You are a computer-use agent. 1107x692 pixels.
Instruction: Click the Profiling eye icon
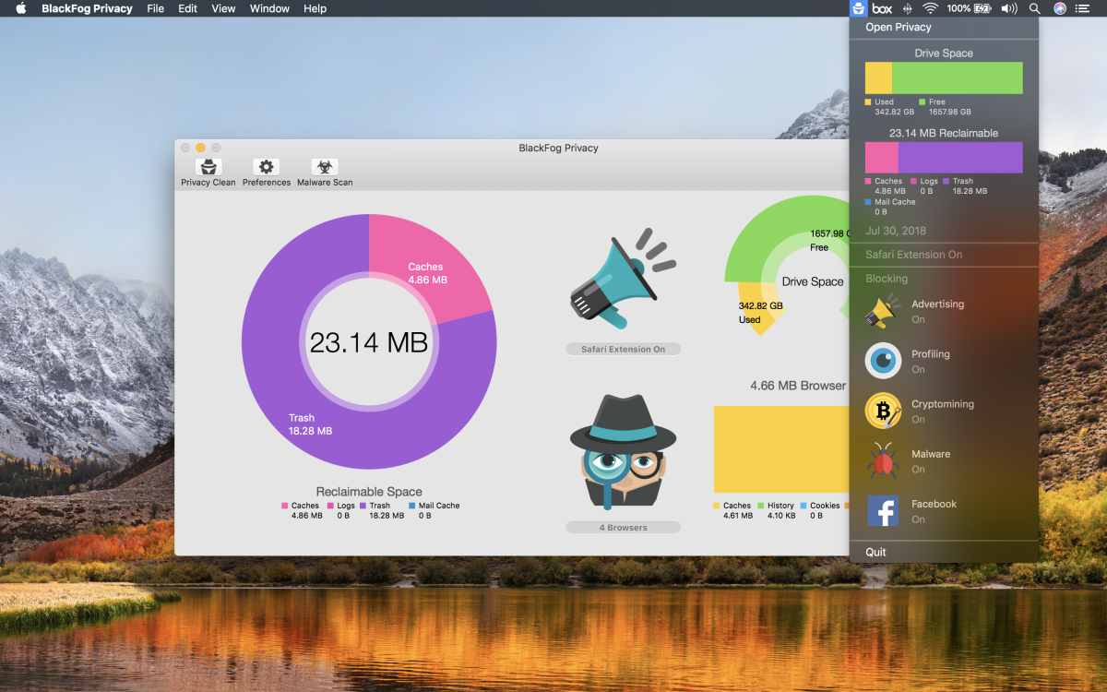(x=883, y=361)
